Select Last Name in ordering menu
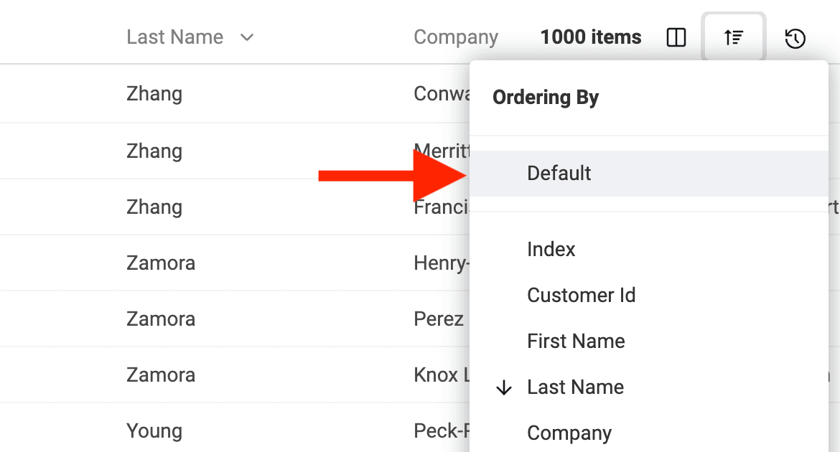This screenshot has height=452, width=840. [x=575, y=387]
